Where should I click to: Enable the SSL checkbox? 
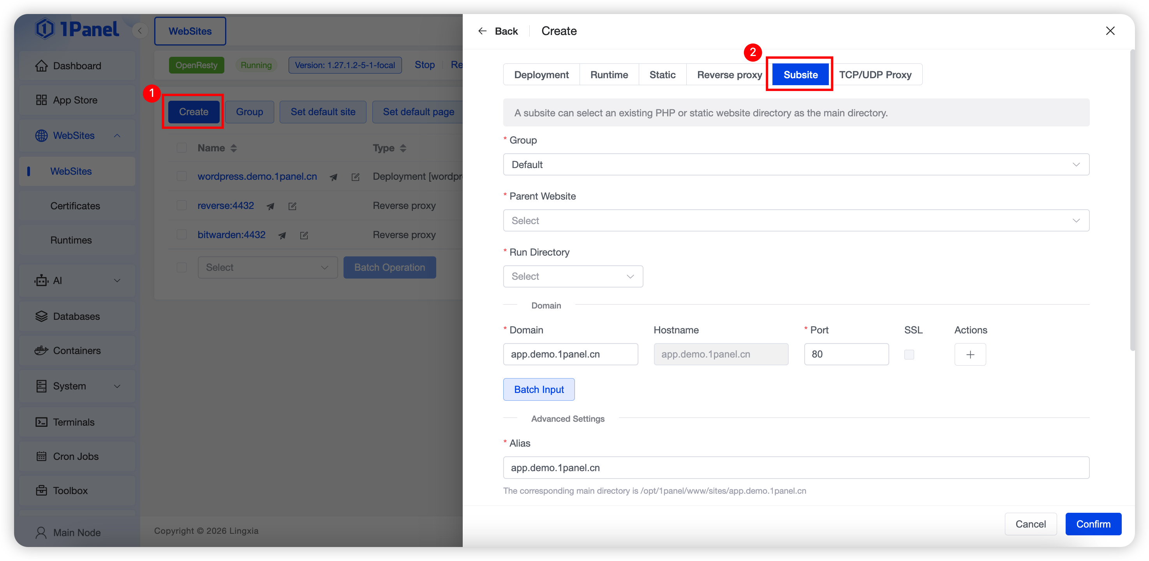coord(909,355)
